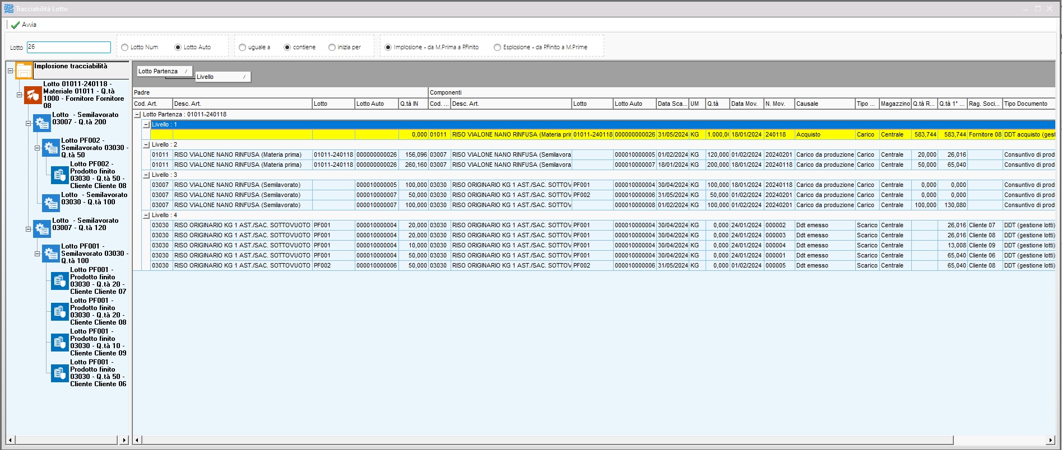Collapse the Semilavorato 03007 Q.tà 200 node
Screen dimensions: 1062x450
pos(28,123)
